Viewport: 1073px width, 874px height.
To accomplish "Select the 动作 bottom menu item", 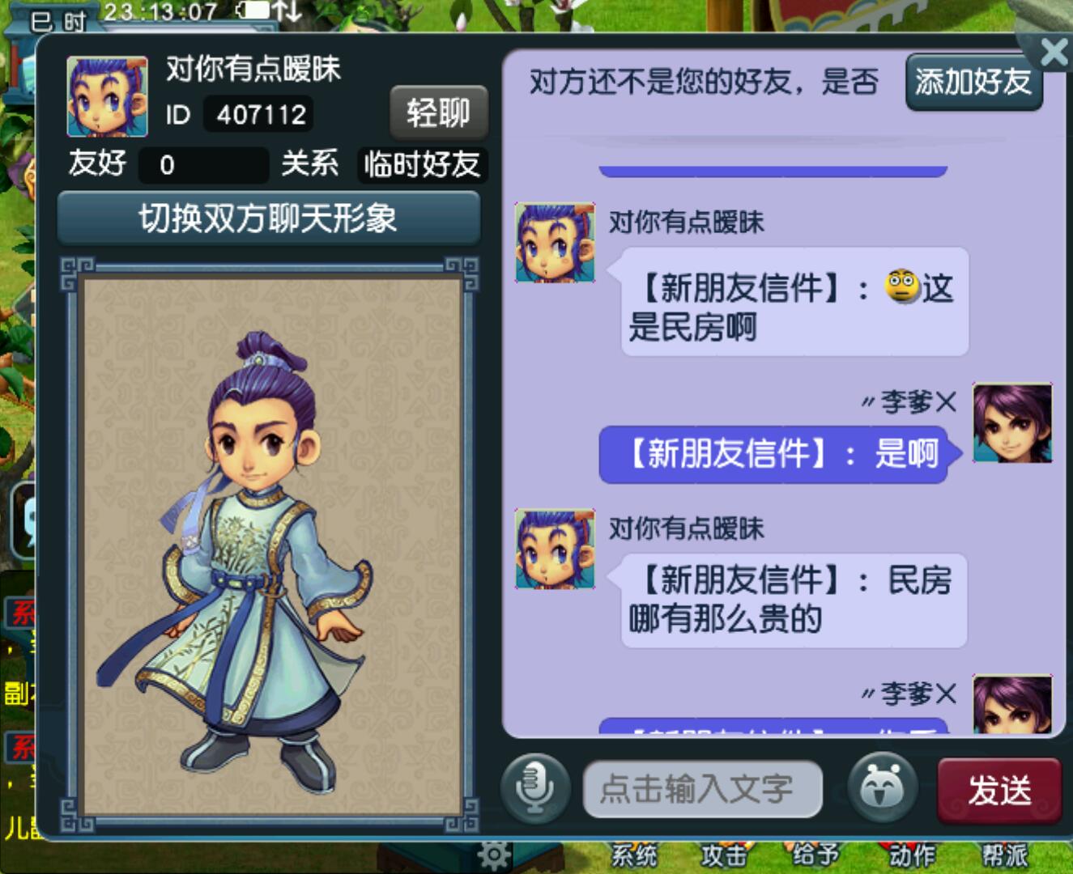I will (x=912, y=855).
